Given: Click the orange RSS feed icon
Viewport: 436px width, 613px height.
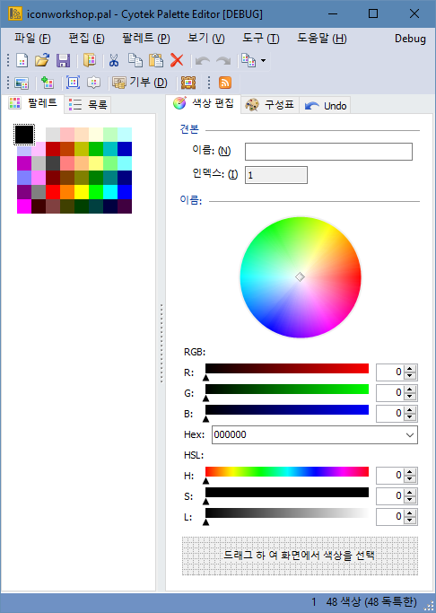Looking at the screenshot, I should click(x=224, y=83).
